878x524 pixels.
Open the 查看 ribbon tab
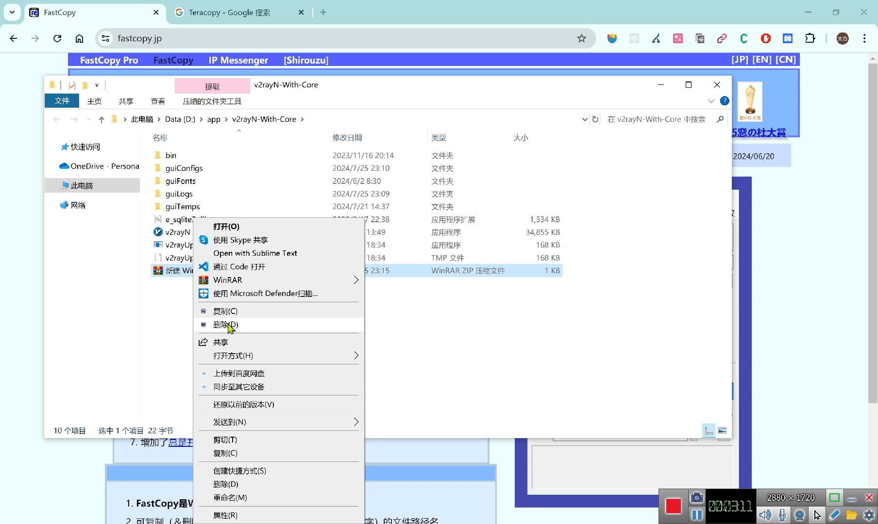tap(158, 101)
